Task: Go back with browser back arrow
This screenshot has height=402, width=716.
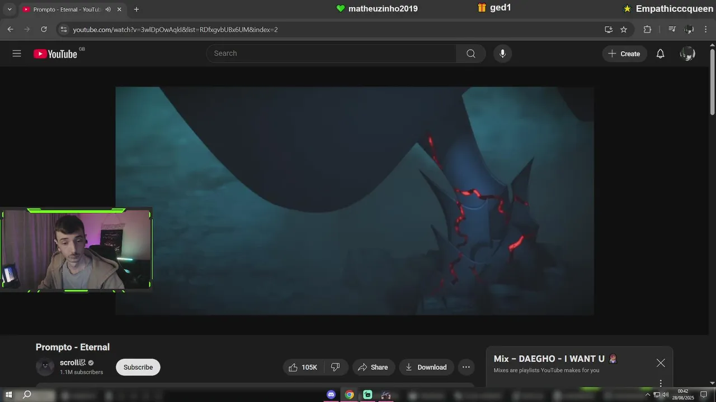Action: 10,30
